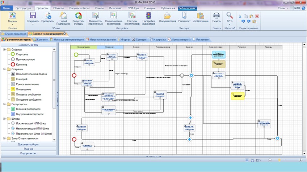The image size is (307, 172).
Task: Open Метрики и показатели tab
Action: coord(101,40)
